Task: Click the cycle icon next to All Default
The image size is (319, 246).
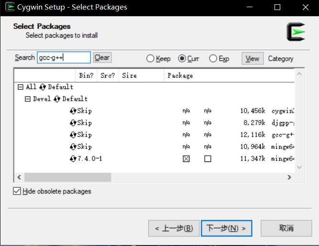Action: click(x=43, y=87)
